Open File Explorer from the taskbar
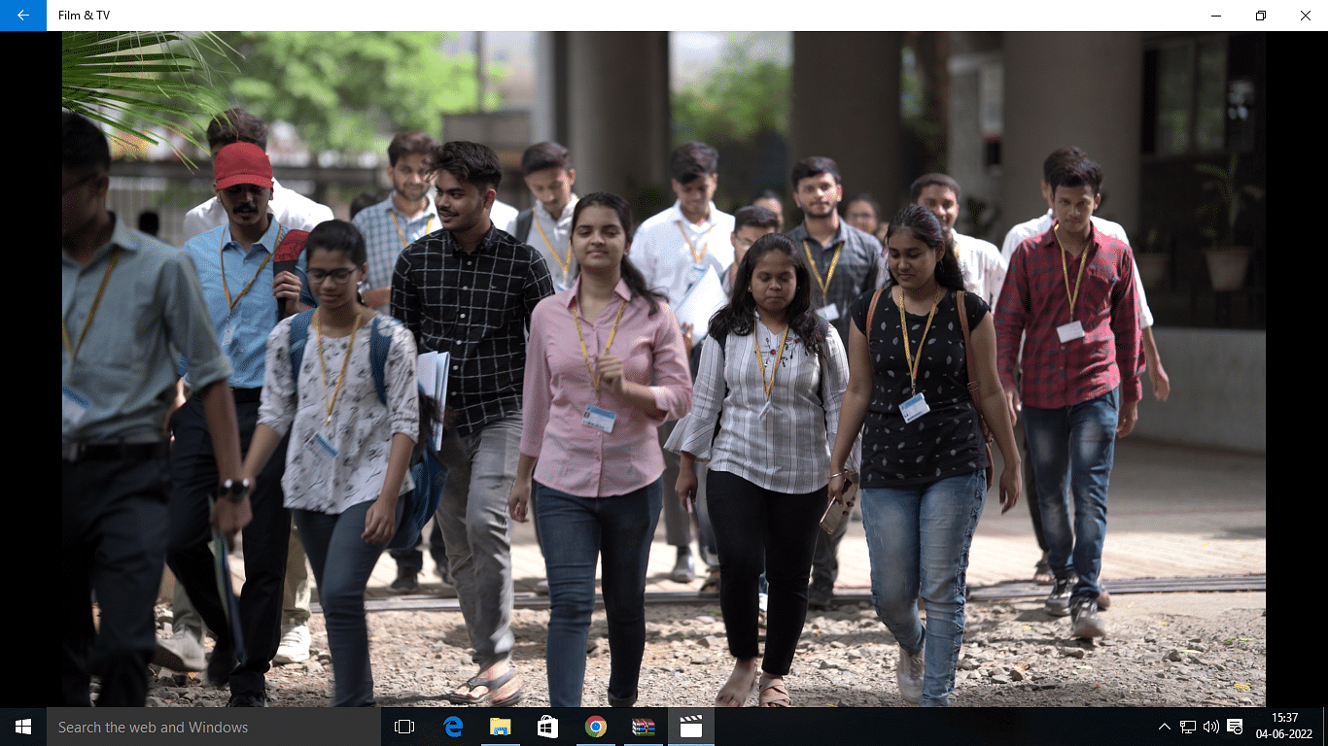1328x746 pixels. pyautogui.click(x=501, y=727)
